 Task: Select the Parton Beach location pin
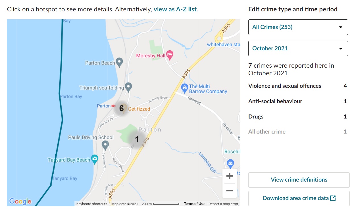pos(120,62)
